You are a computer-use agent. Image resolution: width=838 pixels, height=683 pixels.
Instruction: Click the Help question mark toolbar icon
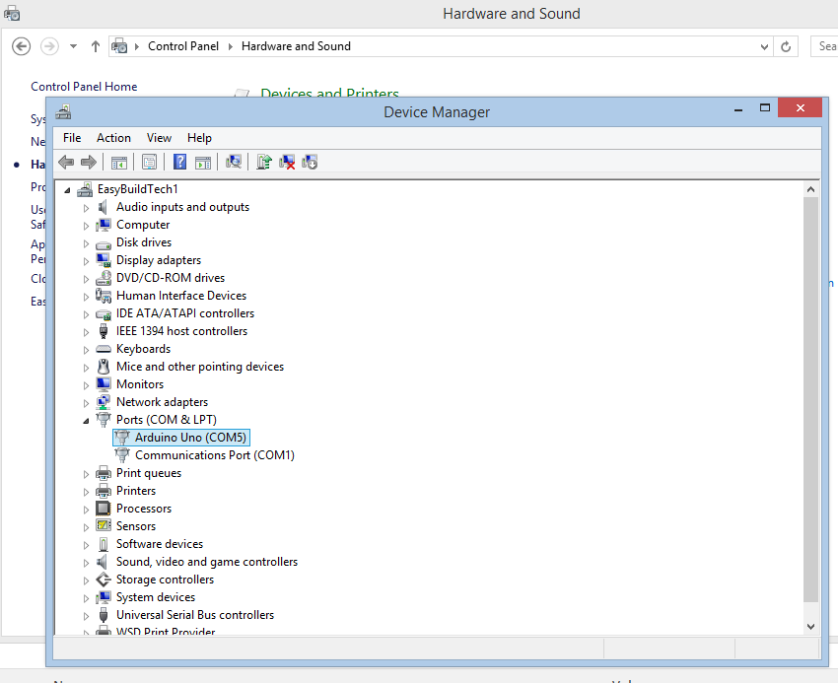[x=179, y=162]
